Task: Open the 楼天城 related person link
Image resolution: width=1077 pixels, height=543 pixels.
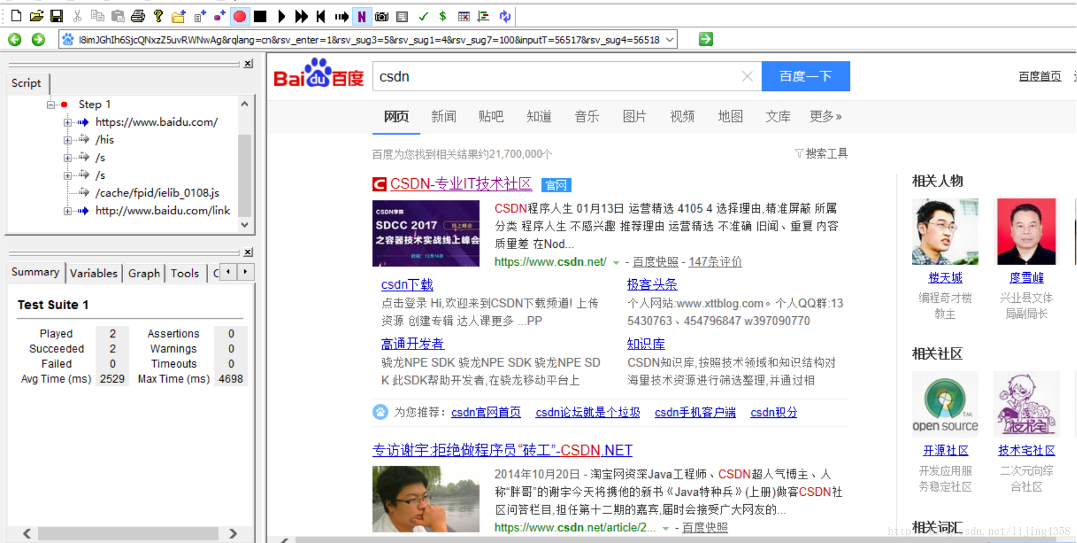Action: [945, 277]
